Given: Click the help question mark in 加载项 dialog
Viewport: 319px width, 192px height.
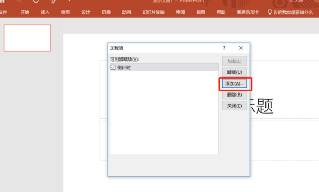Looking at the screenshot, I should 224,48.
